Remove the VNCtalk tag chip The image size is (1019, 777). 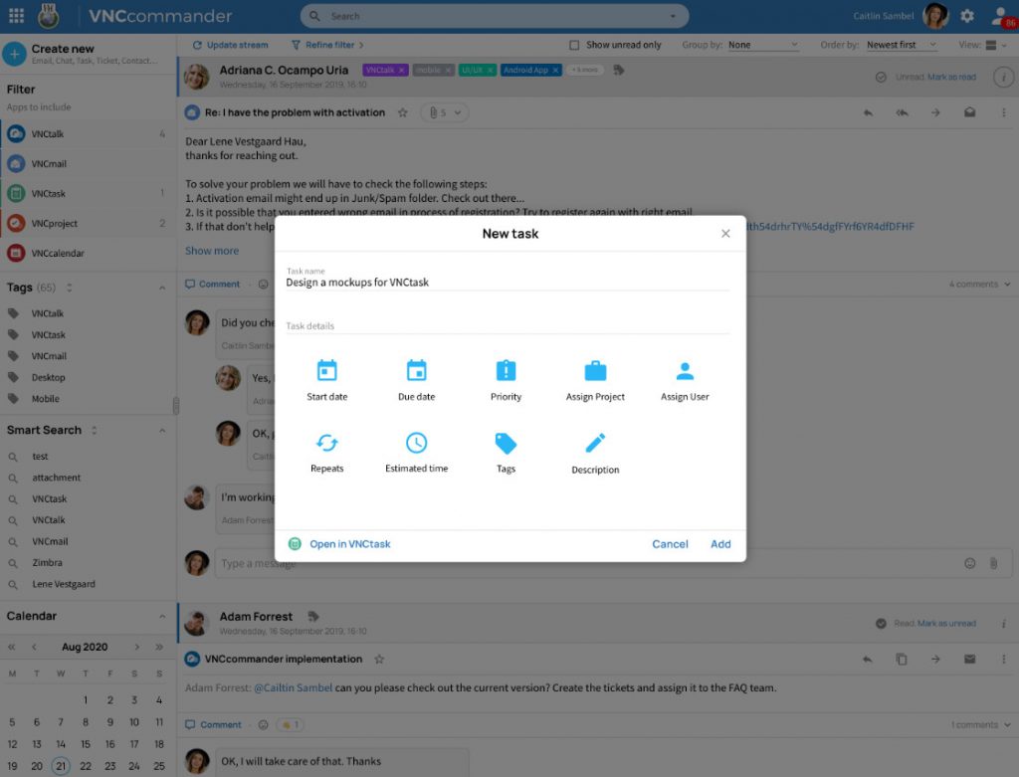pos(402,71)
